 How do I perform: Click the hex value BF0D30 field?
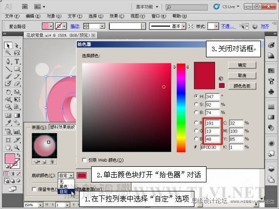point(210,147)
